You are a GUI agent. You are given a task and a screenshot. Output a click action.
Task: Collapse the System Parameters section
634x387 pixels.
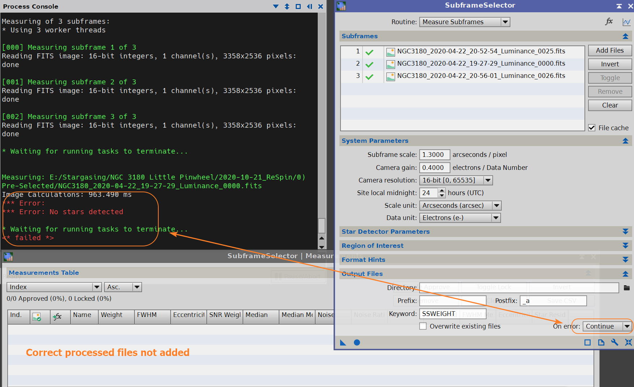(625, 141)
